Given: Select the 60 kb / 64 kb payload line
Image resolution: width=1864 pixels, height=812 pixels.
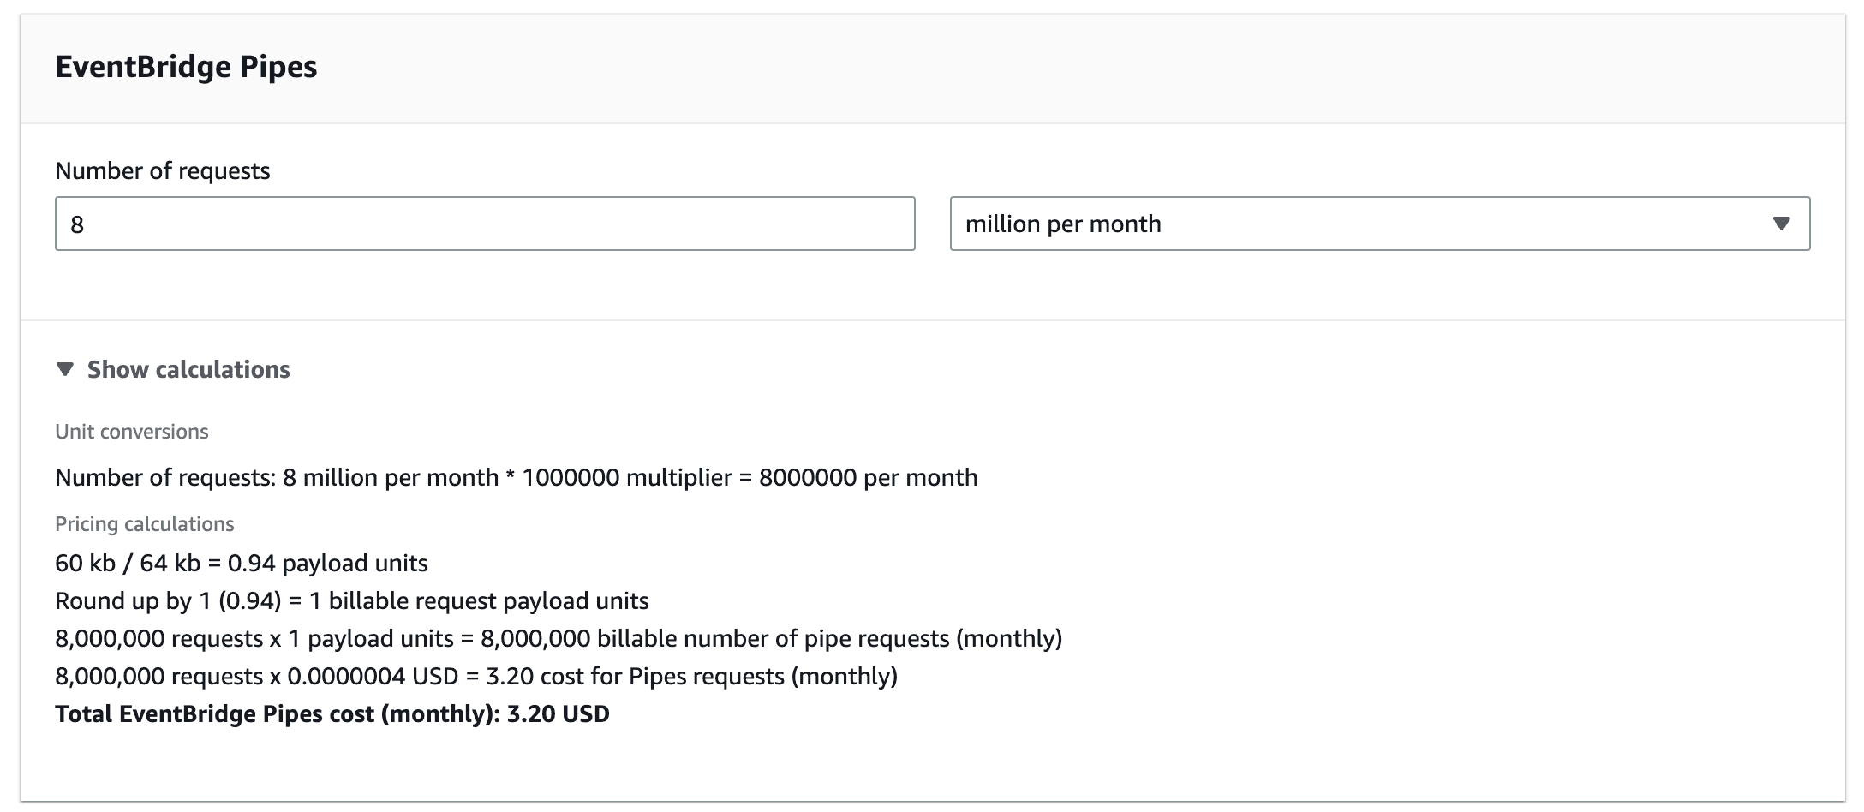Looking at the screenshot, I should [242, 563].
